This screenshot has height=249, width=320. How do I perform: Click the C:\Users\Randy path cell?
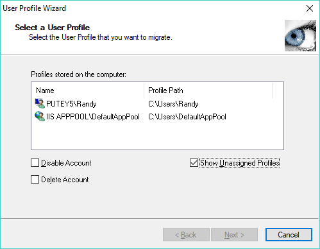click(173, 104)
